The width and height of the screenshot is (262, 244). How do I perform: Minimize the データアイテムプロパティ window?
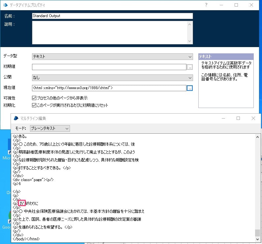(221, 5)
